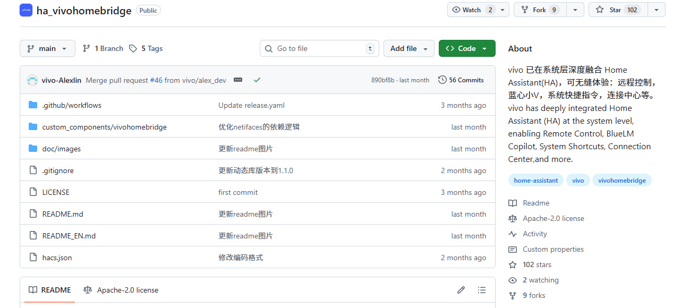Open the Custom properties link
681x308 pixels.
pos(553,249)
